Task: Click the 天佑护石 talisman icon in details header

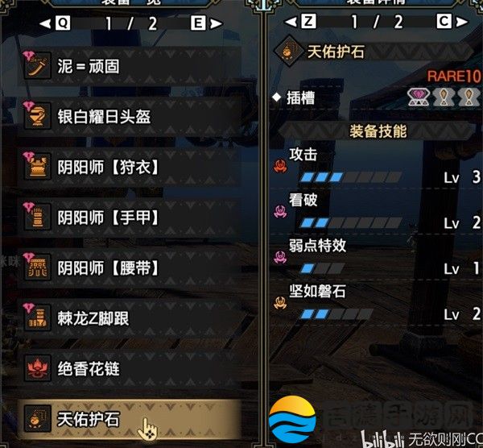Action: click(x=289, y=51)
